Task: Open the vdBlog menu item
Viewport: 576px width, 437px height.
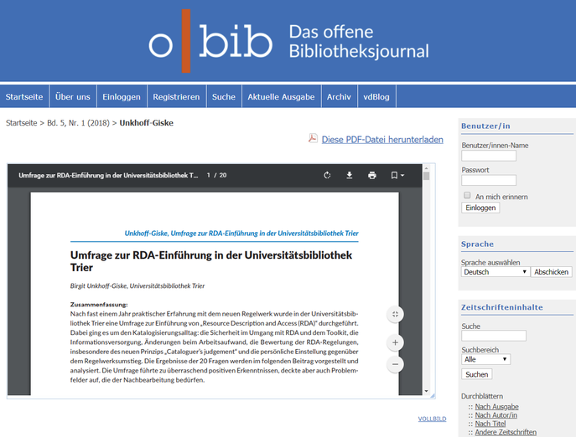Action: pyautogui.click(x=376, y=97)
